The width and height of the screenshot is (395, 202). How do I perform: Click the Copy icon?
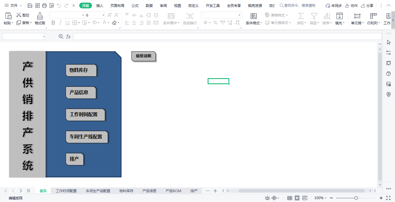19,23
